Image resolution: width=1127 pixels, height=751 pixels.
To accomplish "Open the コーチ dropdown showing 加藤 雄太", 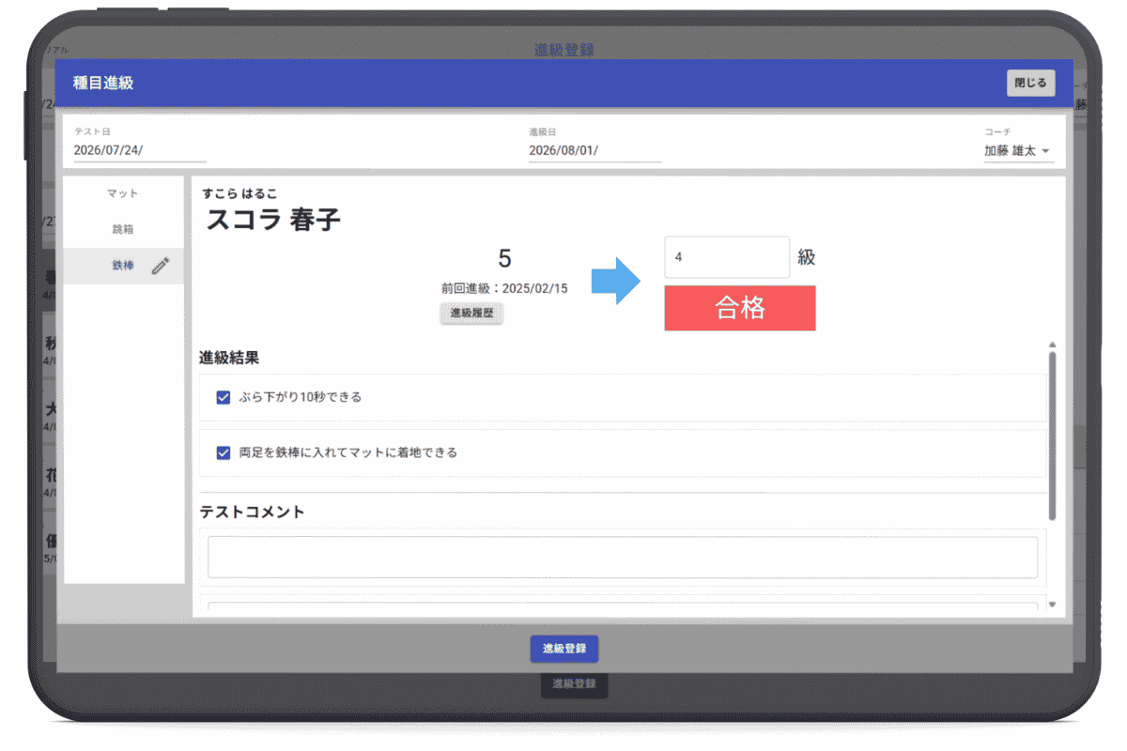I will click(1018, 150).
